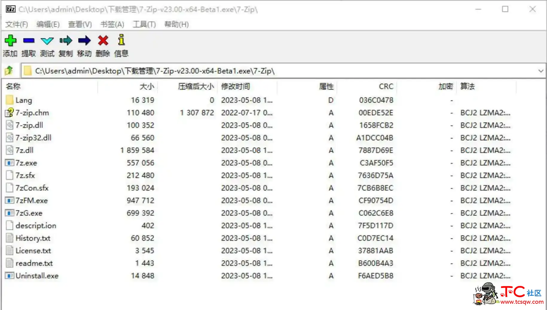The height and width of the screenshot is (310, 547).
Task: Select the 7z.exe program icon
Action: tap(10, 163)
